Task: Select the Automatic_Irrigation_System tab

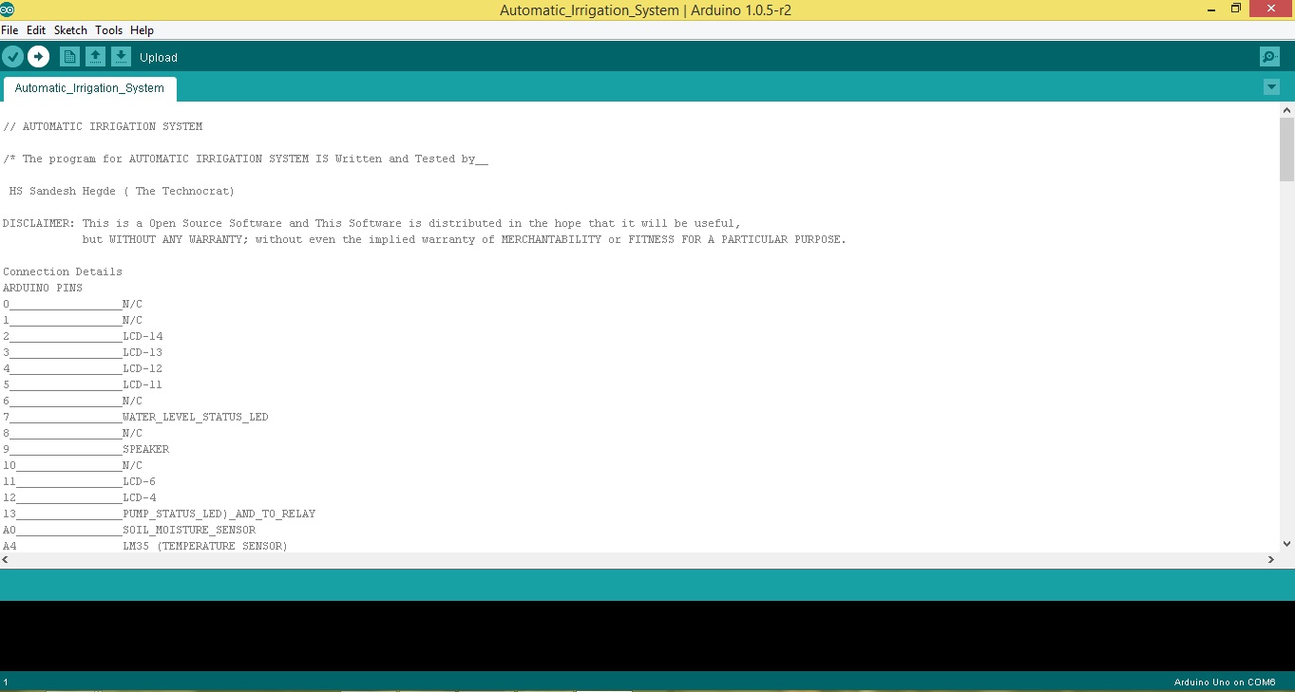Action: click(x=89, y=88)
